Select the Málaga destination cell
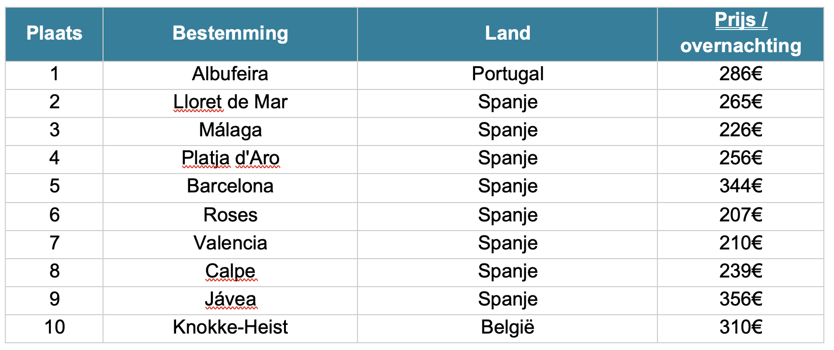This screenshot has width=834, height=350. click(x=230, y=131)
